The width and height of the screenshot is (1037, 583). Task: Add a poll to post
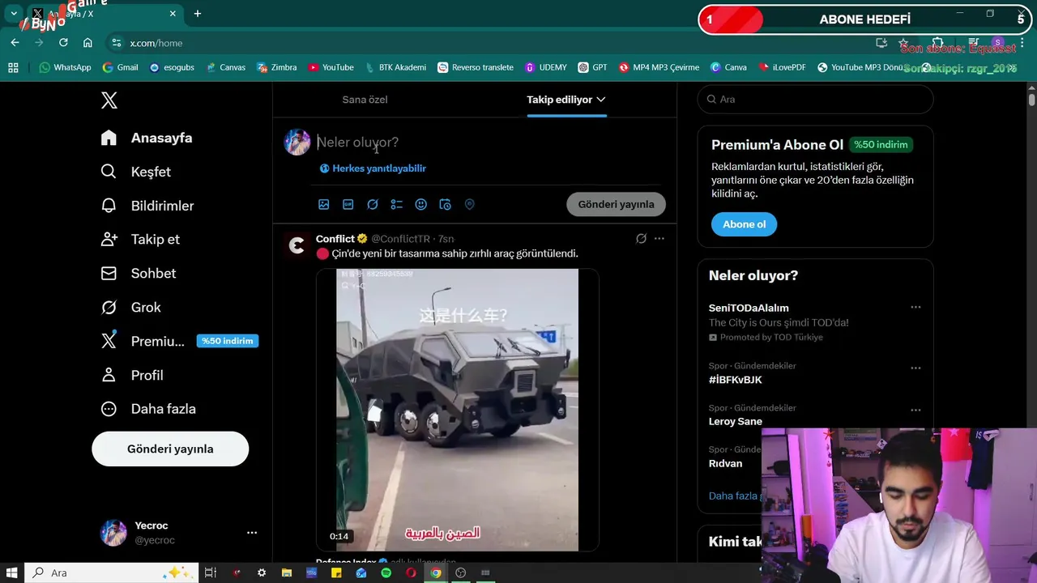[x=397, y=205]
